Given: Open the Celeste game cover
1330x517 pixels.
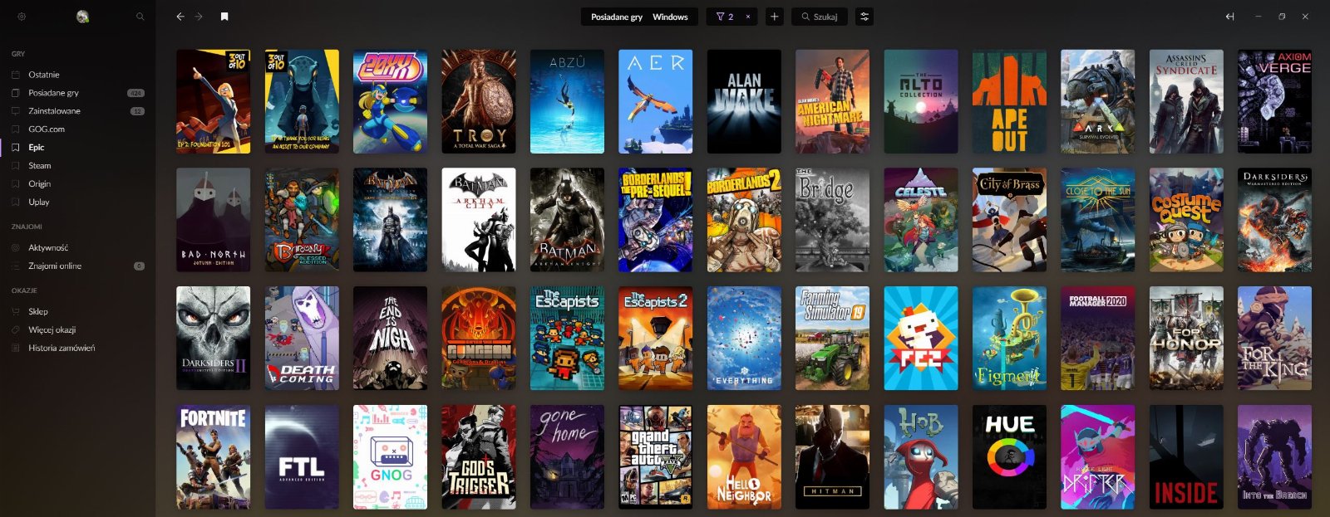Looking at the screenshot, I should tap(921, 220).
